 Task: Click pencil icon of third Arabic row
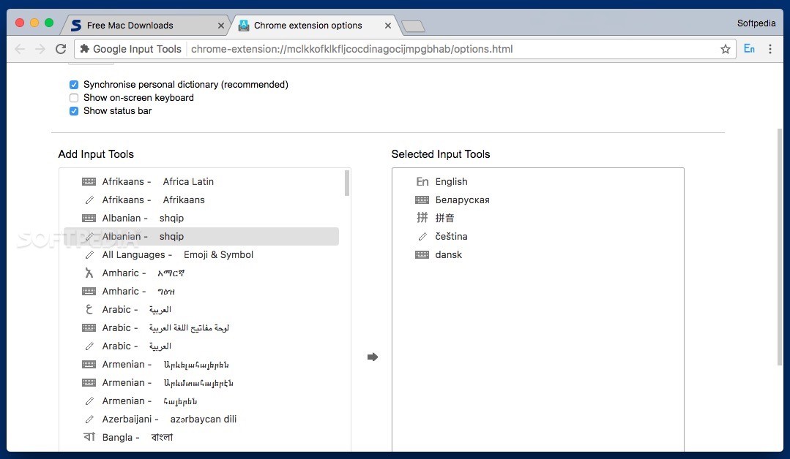89,346
